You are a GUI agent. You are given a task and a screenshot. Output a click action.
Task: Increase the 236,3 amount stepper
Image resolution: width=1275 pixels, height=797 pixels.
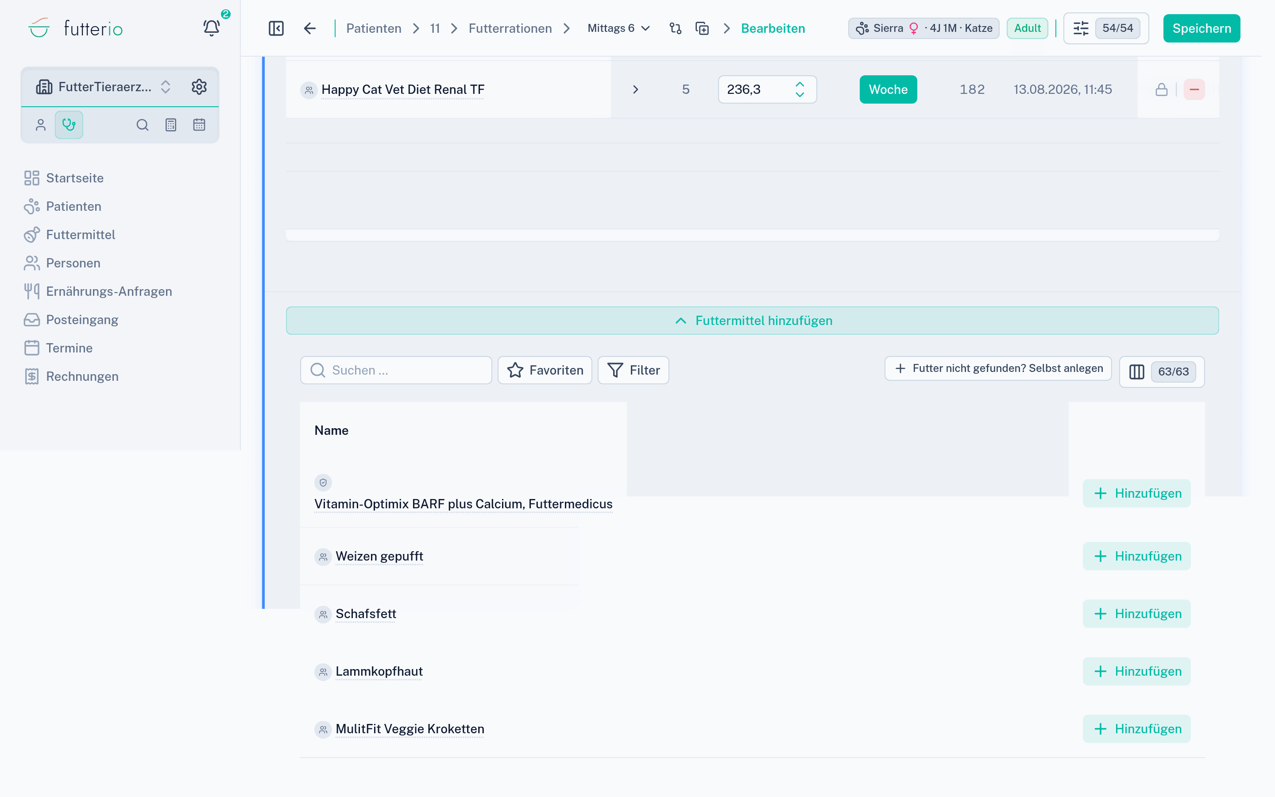click(x=799, y=84)
